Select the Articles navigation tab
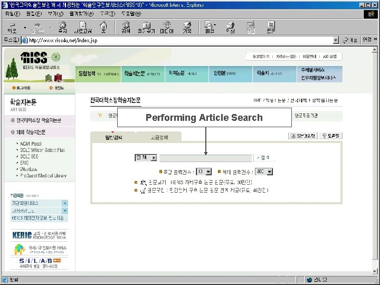Image resolution: width=380 pixels, height=285 pixels. [143, 74]
